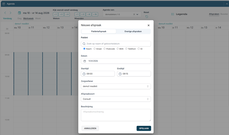Click the demo1 medikit column header
The width and height of the screenshot is (229, 135).
pyautogui.click(x=22, y=24)
